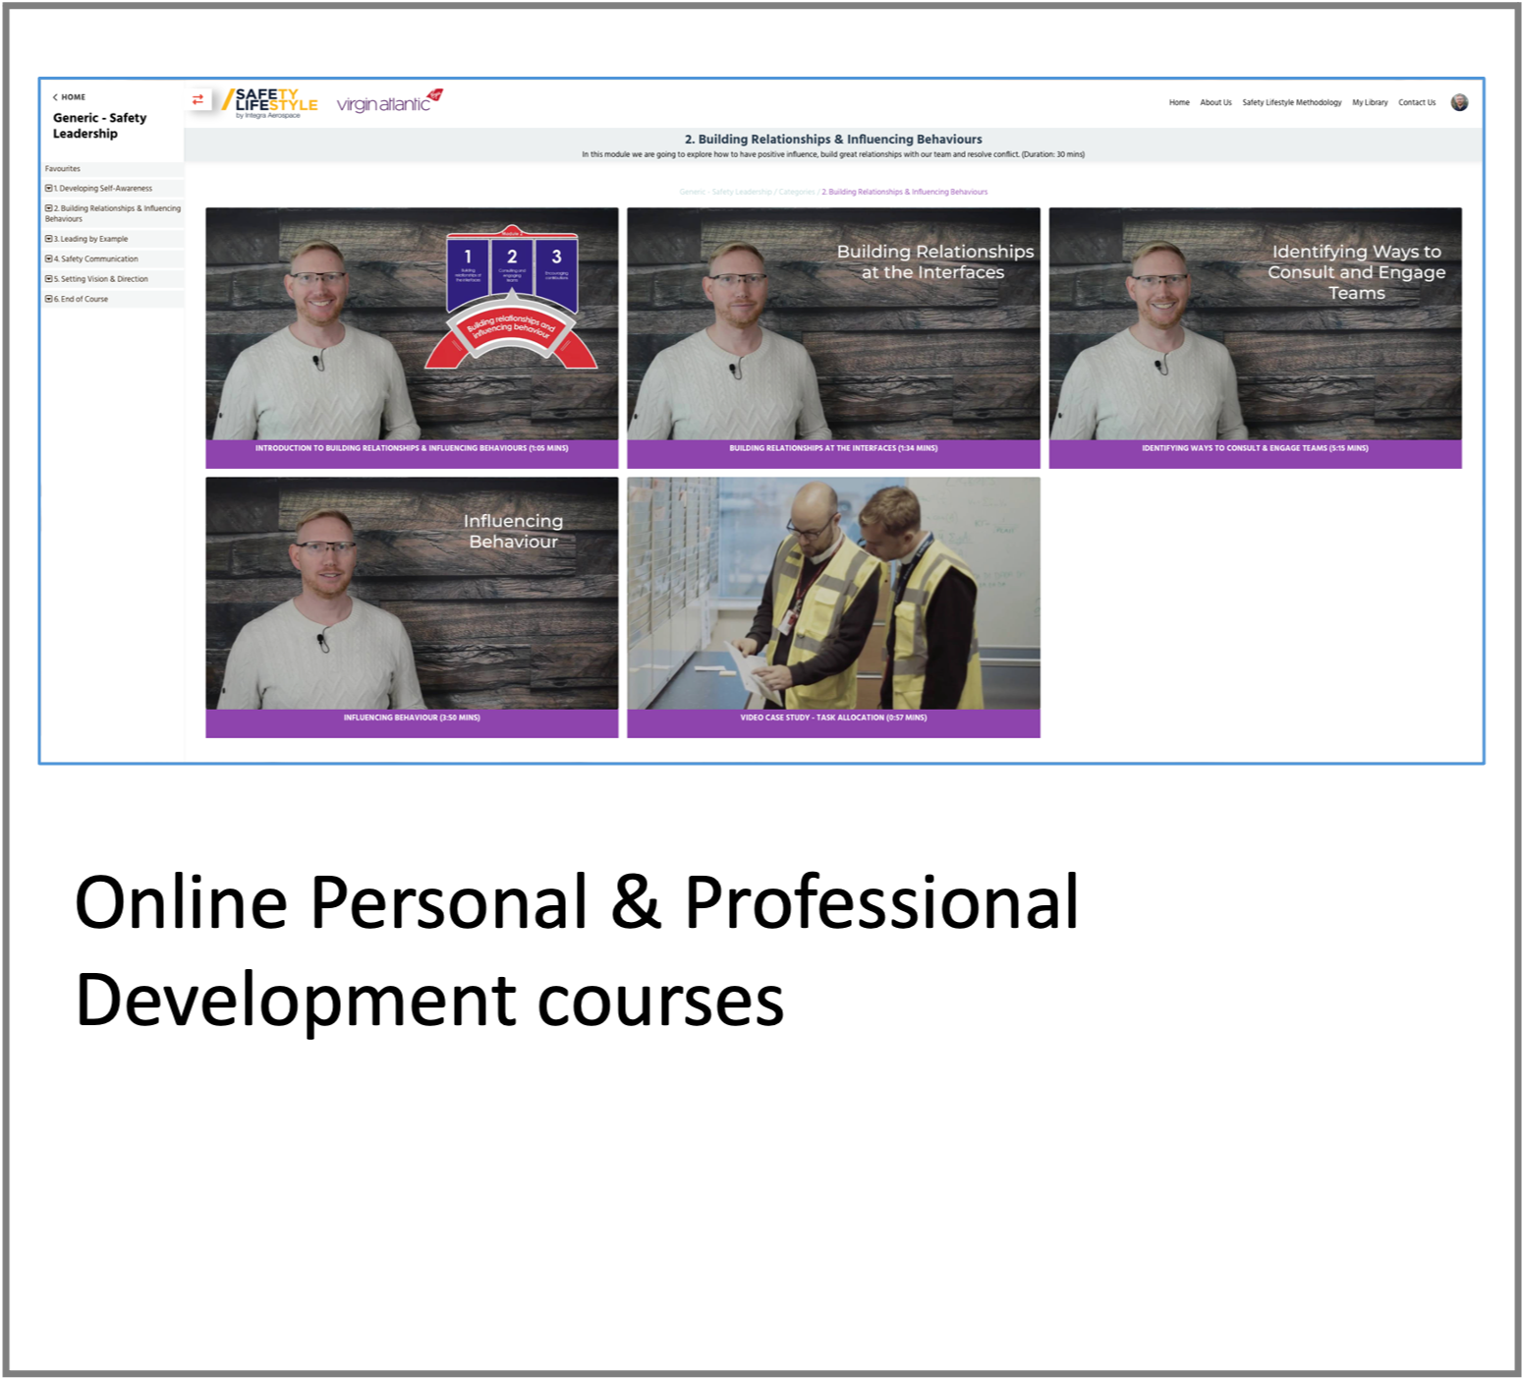The image size is (1522, 1378).
Task: Play the Identifying Ways to Consult thumbnail
Action: [1255, 323]
